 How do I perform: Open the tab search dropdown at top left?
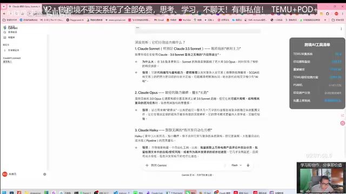(x=4, y=6)
